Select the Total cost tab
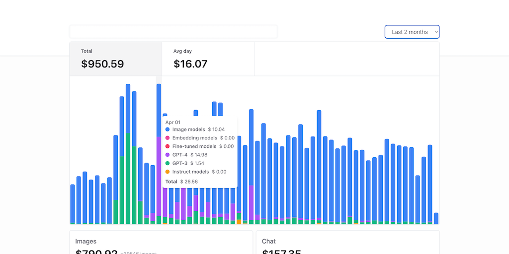 (x=115, y=59)
